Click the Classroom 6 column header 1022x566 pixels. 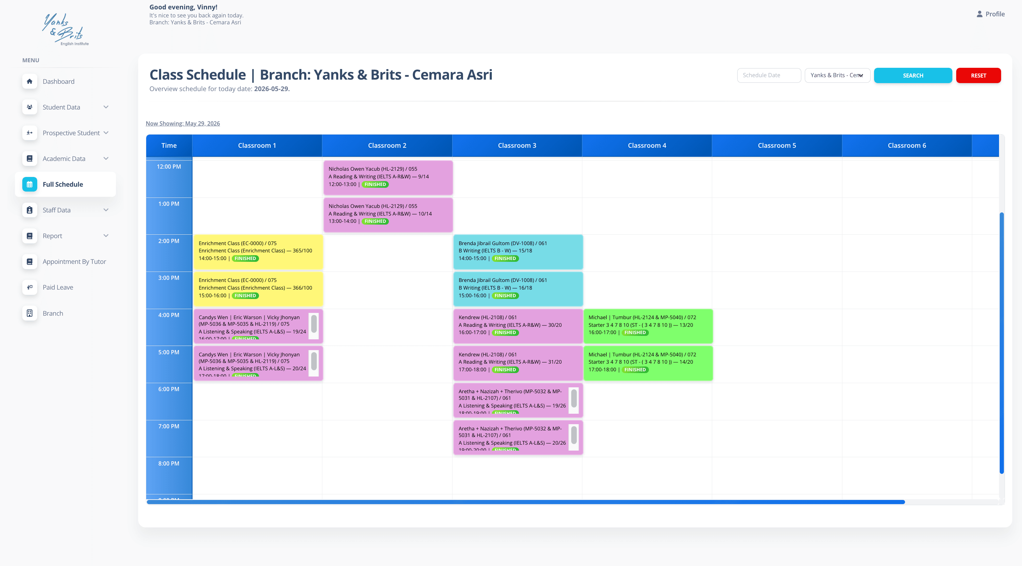(x=906, y=145)
